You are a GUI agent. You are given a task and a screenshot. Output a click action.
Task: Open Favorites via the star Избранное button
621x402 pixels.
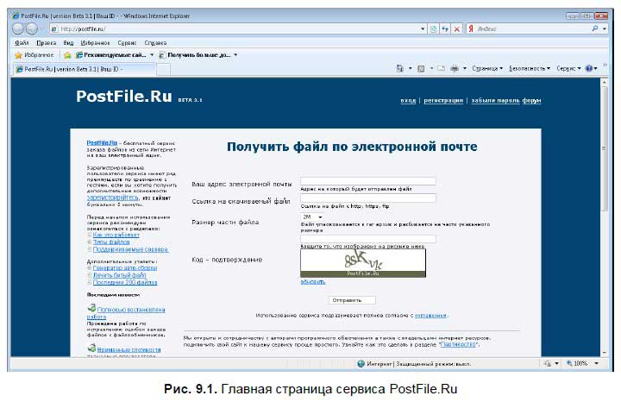tap(33, 54)
